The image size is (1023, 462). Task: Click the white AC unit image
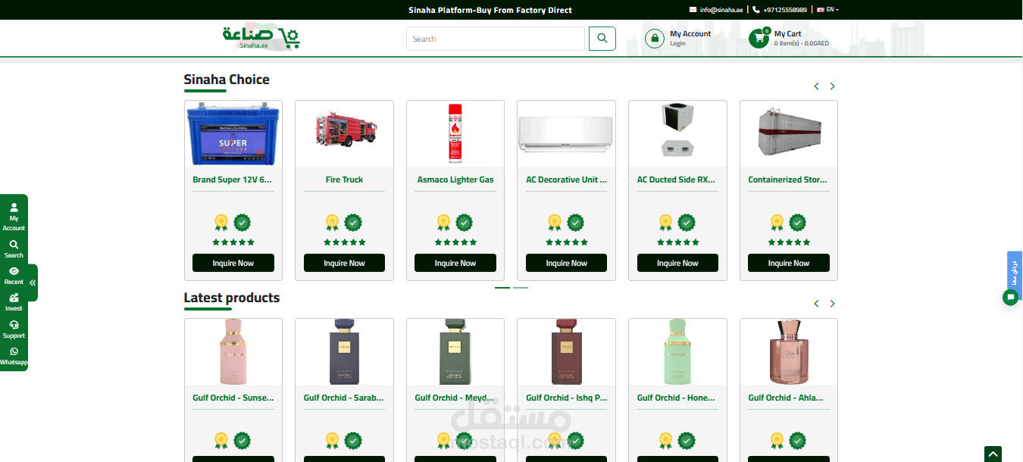click(x=566, y=134)
